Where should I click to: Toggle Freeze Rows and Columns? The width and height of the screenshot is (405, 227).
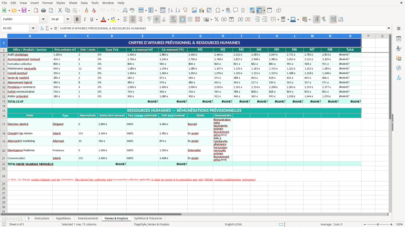click(x=259, y=10)
